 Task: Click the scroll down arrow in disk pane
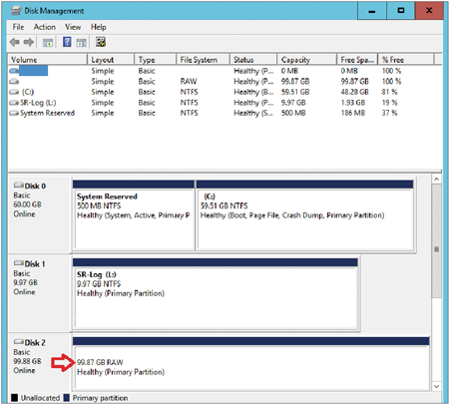437,386
